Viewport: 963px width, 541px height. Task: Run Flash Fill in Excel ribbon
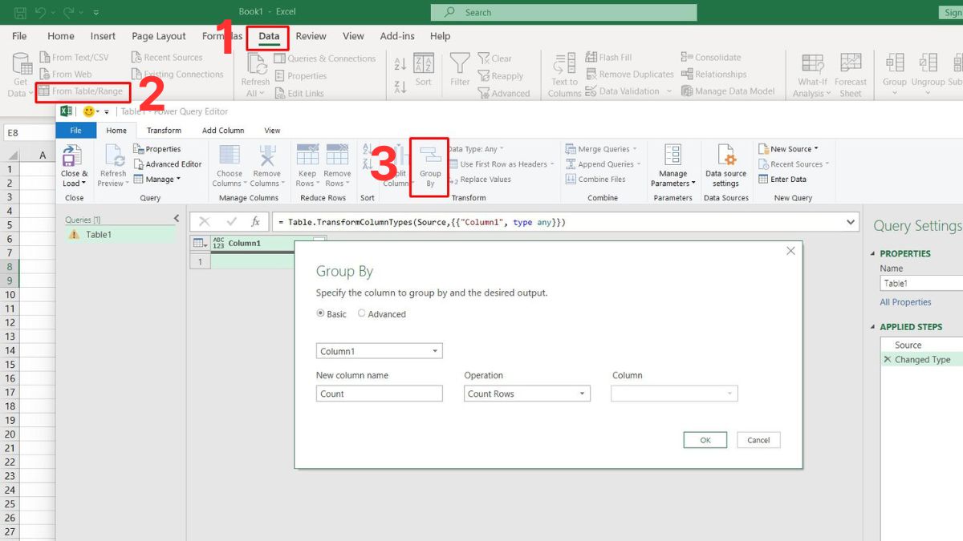tap(609, 58)
